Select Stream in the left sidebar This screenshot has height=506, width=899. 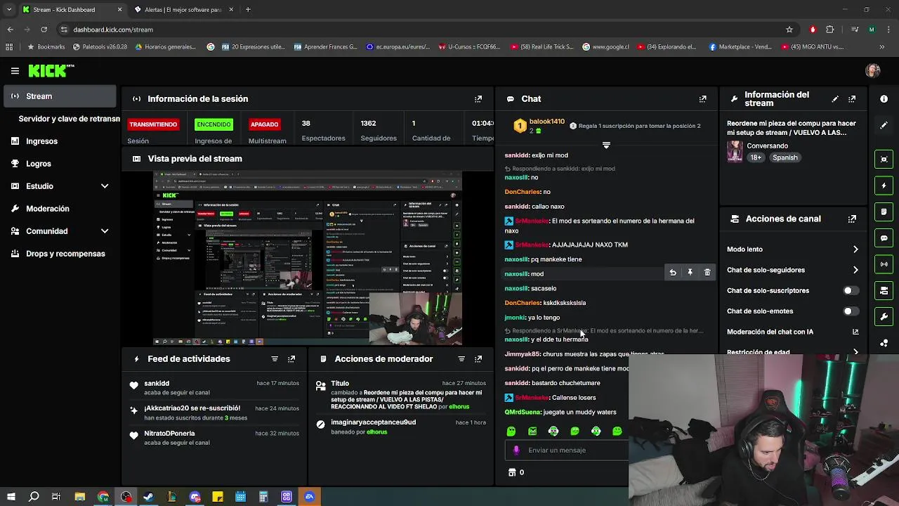coord(60,96)
